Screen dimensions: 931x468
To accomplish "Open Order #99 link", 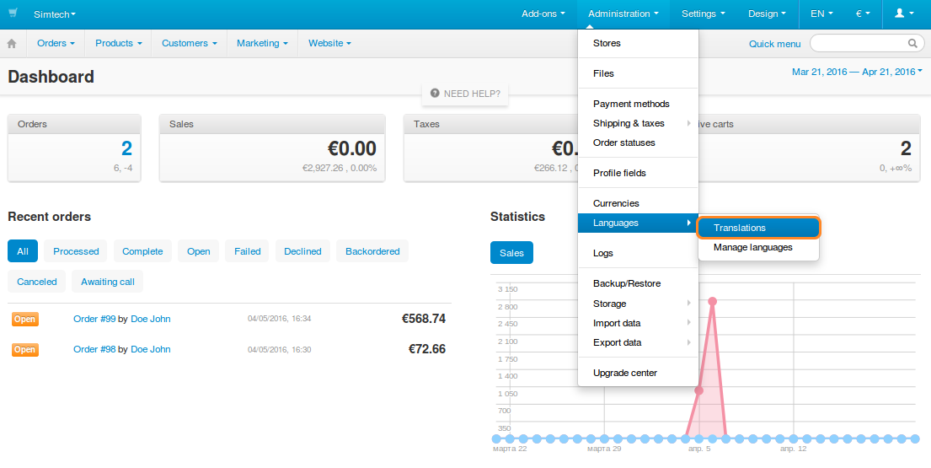I will [x=94, y=319].
